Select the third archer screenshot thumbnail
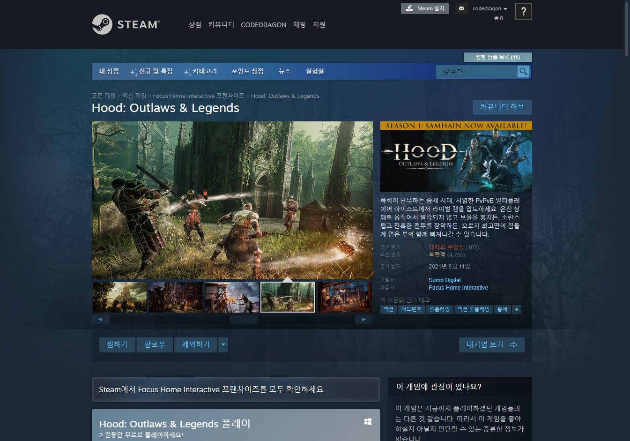Image resolution: width=630 pixels, height=441 pixels. [x=232, y=297]
